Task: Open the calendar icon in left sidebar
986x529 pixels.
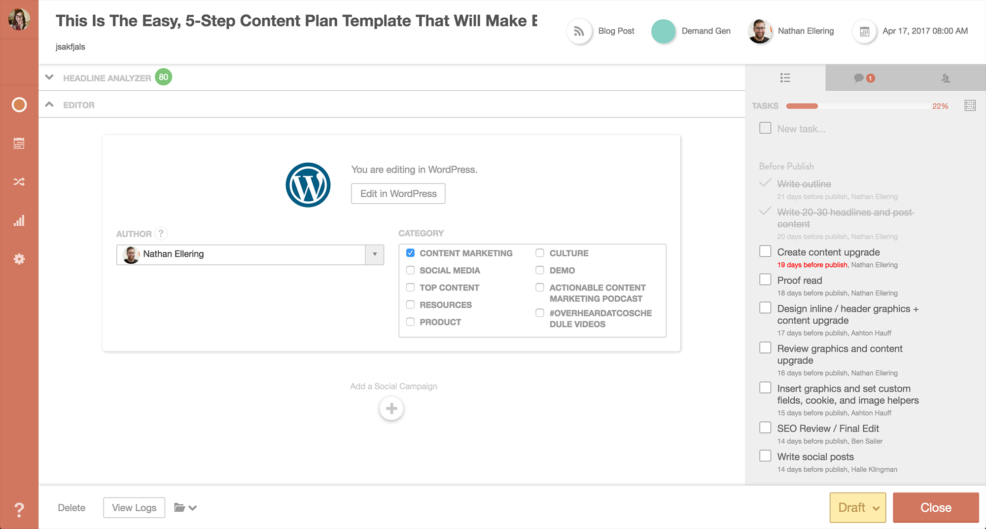Action: (x=19, y=143)
